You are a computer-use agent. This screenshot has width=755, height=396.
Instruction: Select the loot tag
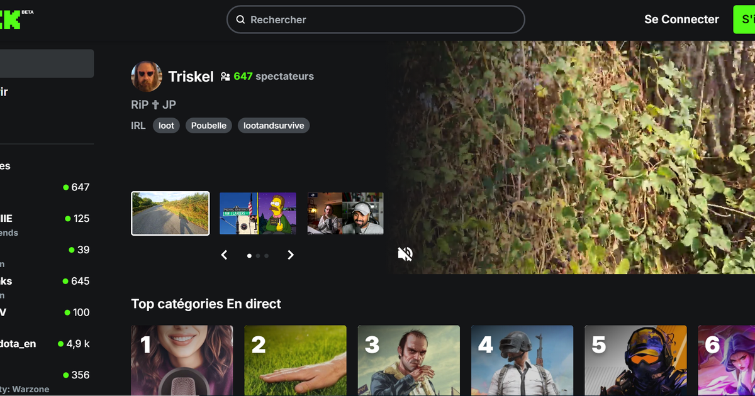click(x=166, y=126)
